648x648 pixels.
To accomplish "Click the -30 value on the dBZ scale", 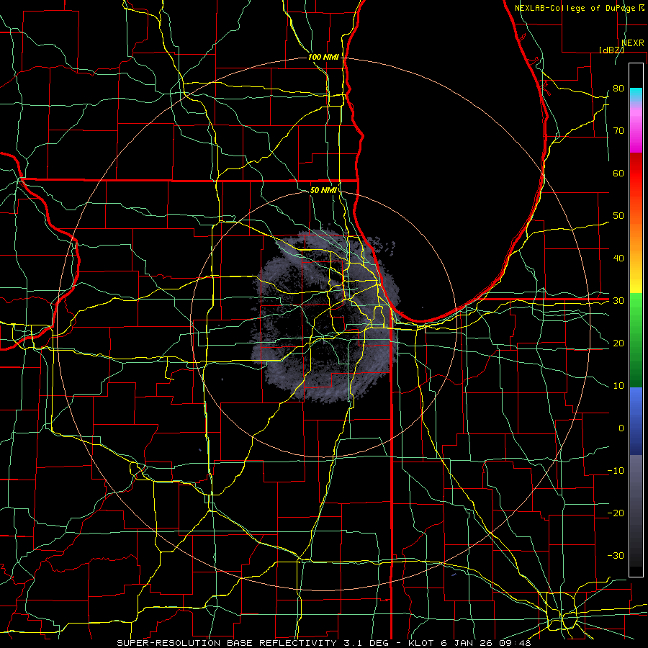I will (x=616, y=555).
